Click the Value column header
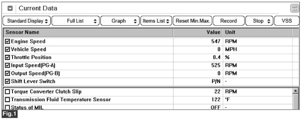Image resolution: width=301 pixels, height=120 pixels. (x=213, y=32)
